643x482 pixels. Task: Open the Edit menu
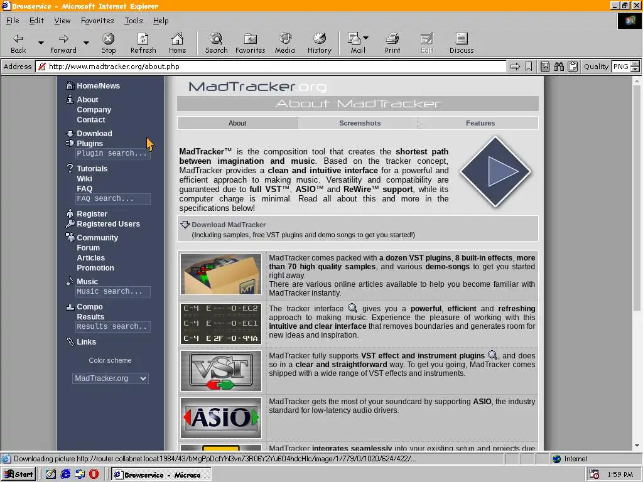pyautogui.click(x=36, y=21)
